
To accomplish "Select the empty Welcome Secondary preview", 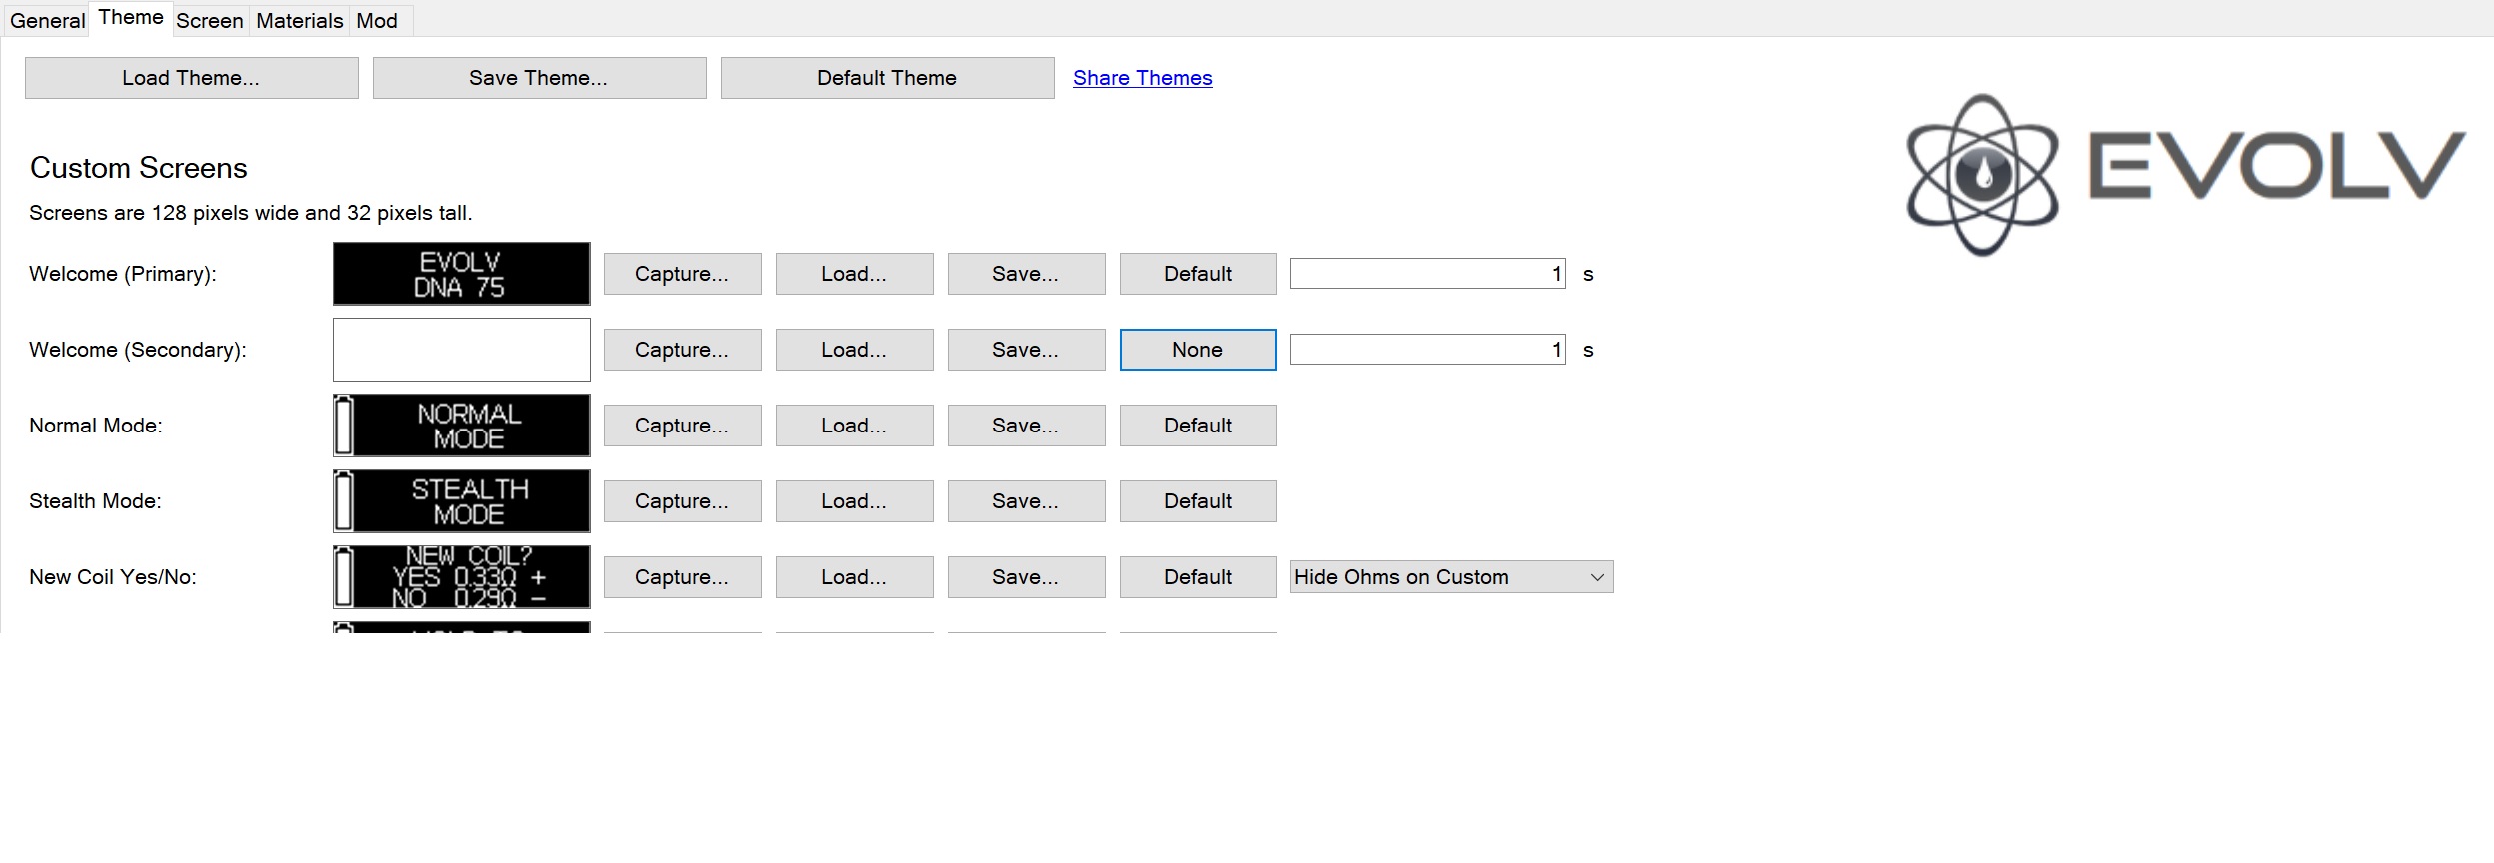I will 461,350.
